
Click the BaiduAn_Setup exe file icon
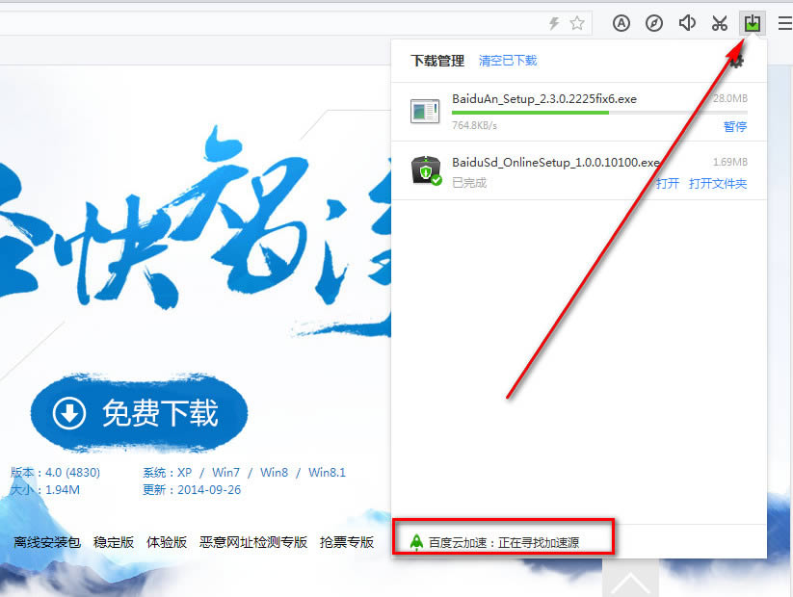click(x=424, y=111)
